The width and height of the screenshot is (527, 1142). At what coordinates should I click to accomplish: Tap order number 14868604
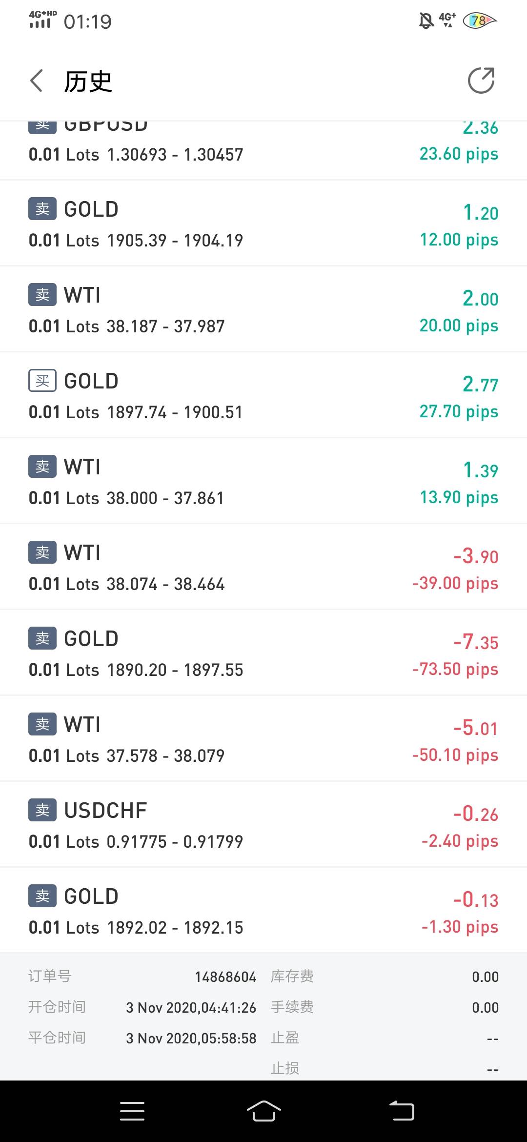(x=225, y=977)
